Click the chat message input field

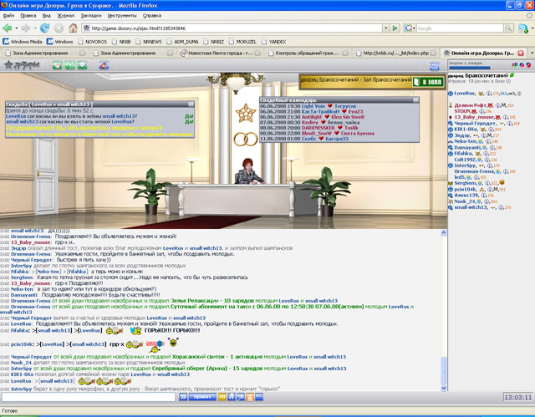(89, 397)
